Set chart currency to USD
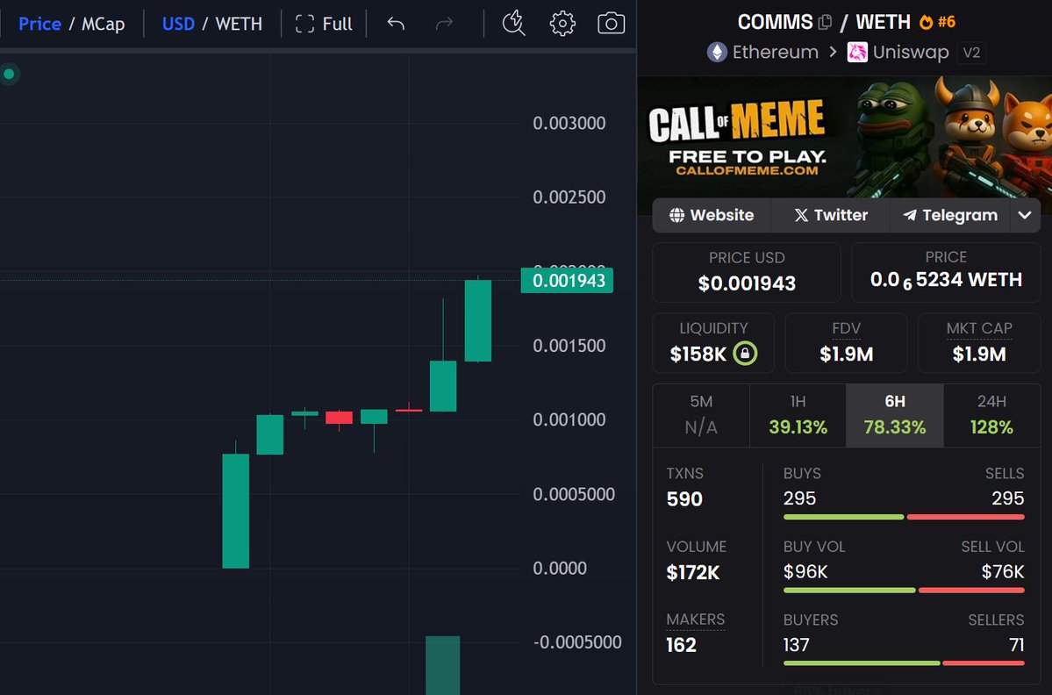This screenshot has width=1052, height=695. click(x=178, y=25)
